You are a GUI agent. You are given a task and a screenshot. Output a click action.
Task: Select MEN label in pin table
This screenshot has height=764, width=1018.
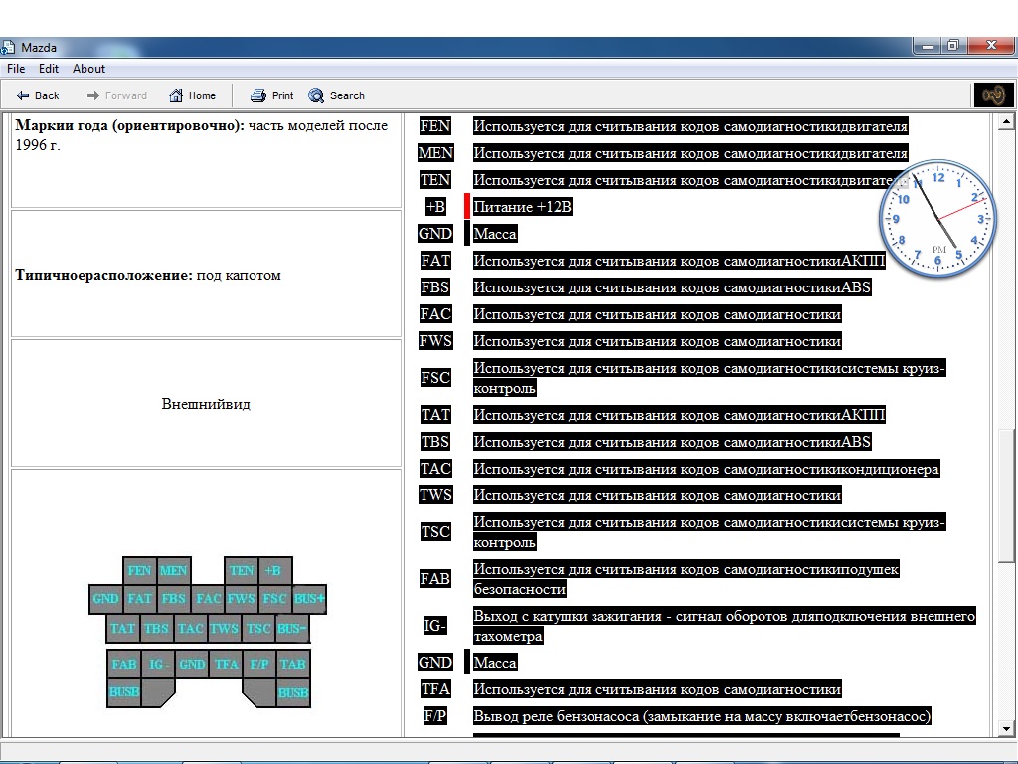coord(435,152)
